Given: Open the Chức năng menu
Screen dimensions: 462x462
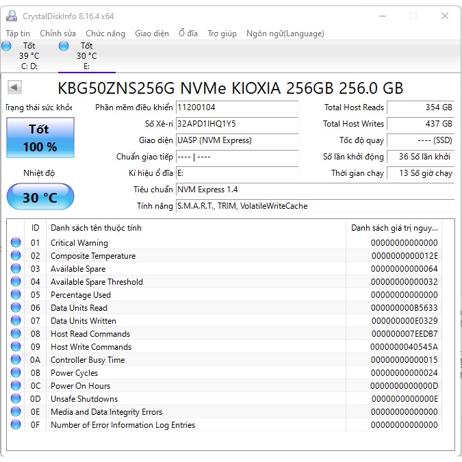Looking at the screenshot, I should (x=105, y=34).
